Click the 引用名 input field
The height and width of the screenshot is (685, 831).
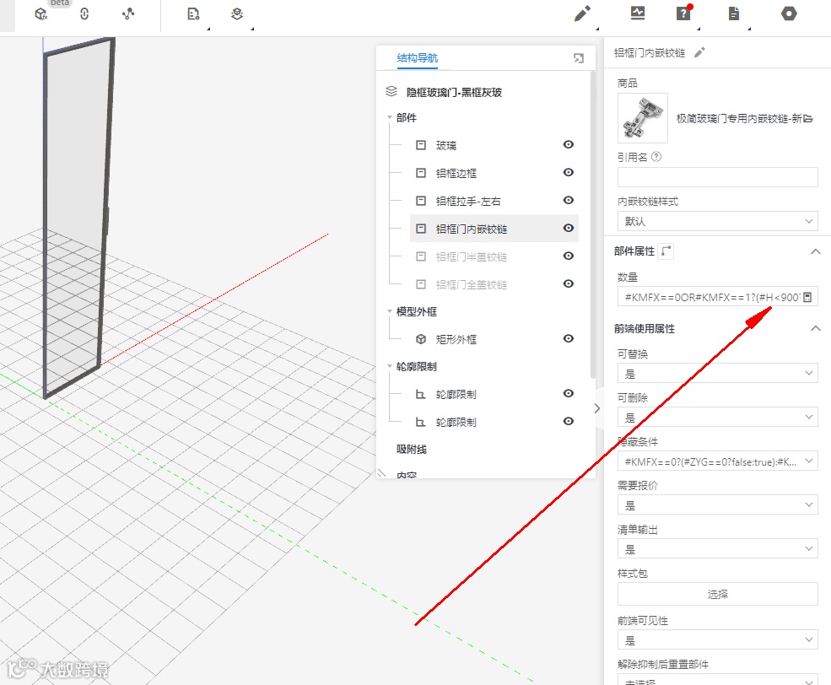718,177
